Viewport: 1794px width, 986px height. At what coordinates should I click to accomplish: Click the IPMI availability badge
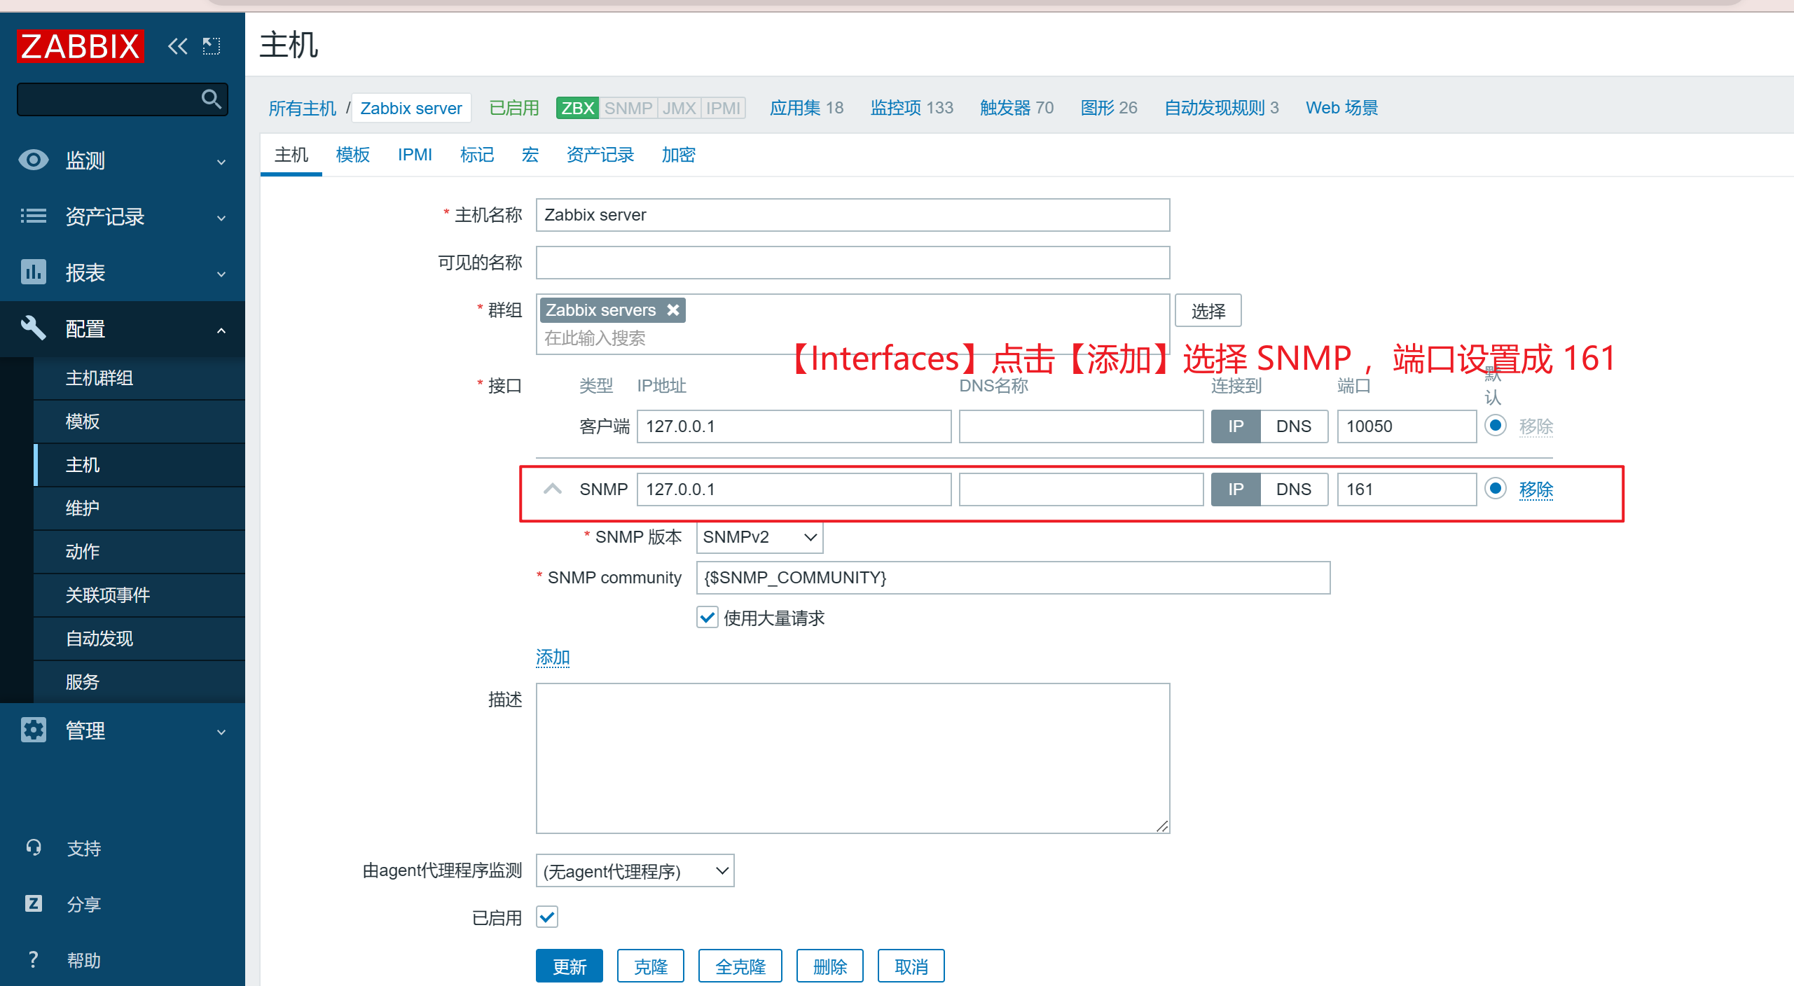(723, 108)
